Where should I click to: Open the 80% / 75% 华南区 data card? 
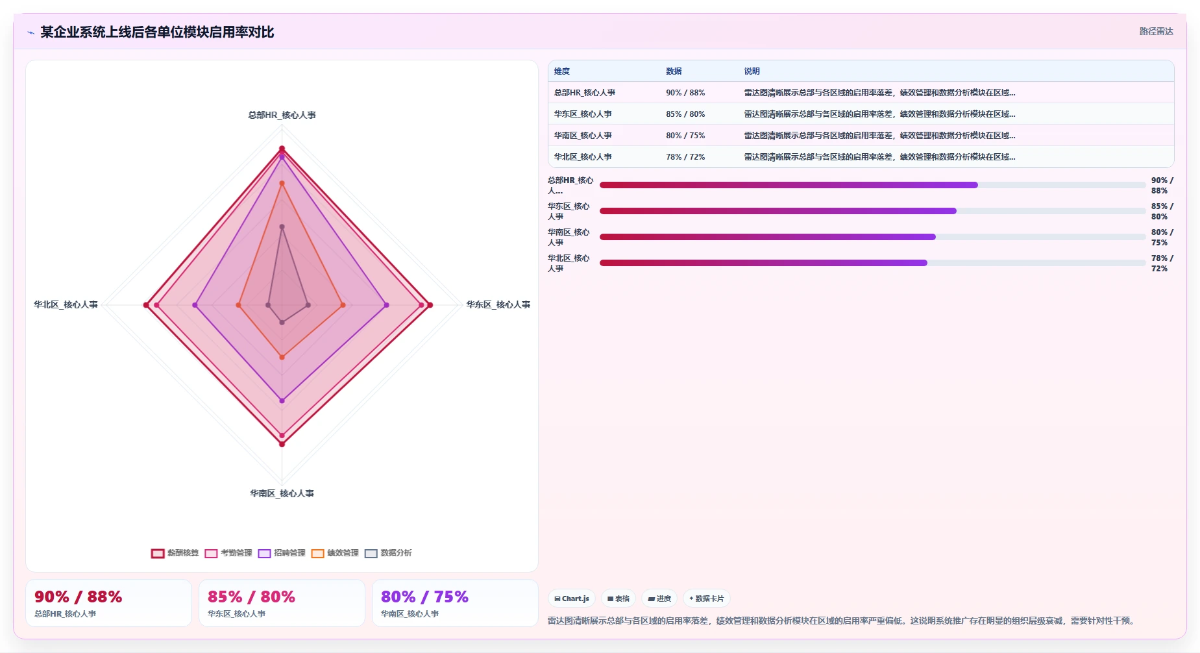pos(455,603)
